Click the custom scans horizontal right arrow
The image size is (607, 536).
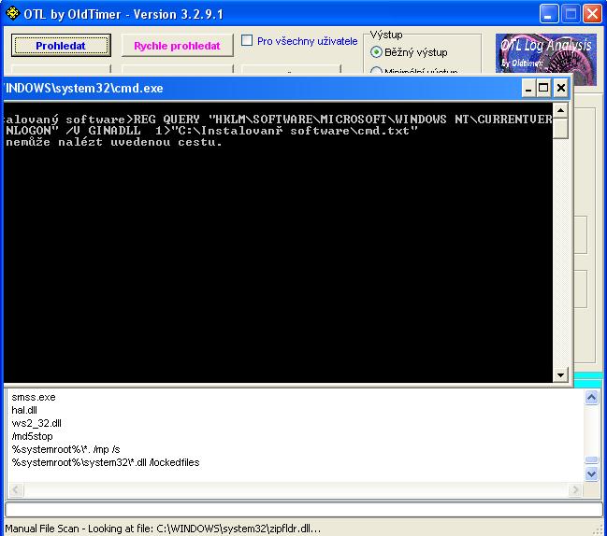(x=575, y=489)
